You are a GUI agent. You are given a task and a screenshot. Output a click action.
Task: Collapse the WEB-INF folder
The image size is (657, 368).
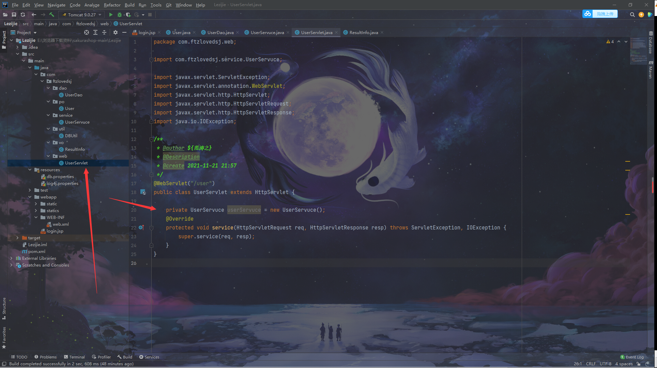[x=36, y=217]
